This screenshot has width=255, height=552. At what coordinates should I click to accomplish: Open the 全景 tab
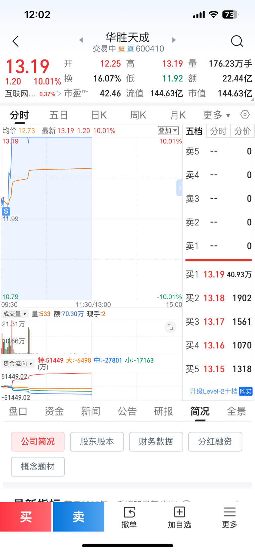click(236, 411)
